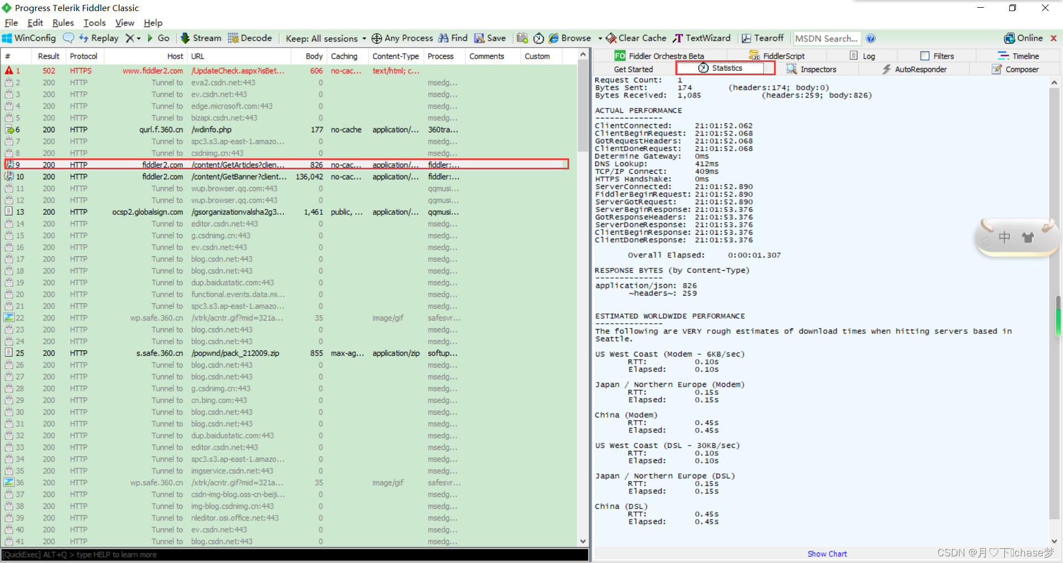
Task: Switch to the Composer tab
Action: click(x=1015, y=69)
